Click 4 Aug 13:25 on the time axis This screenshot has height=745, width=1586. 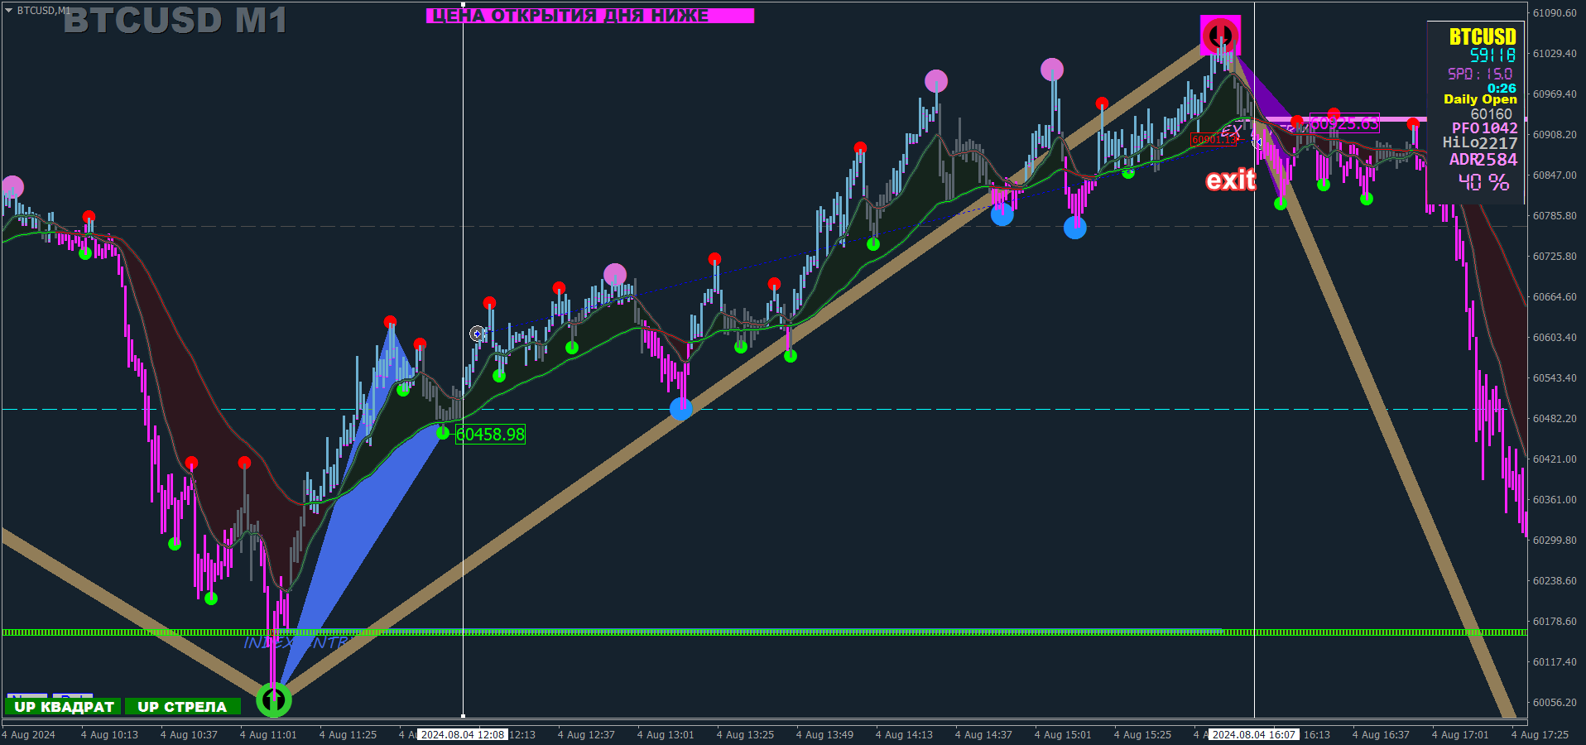coord(745,735)
